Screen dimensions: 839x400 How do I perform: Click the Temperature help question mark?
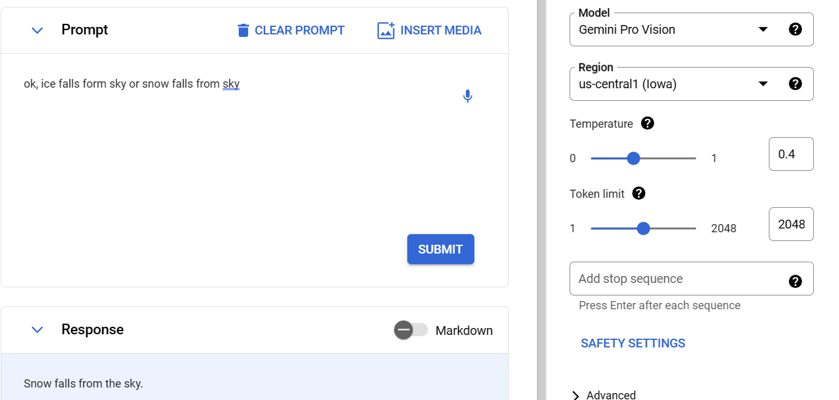[648, 123]
